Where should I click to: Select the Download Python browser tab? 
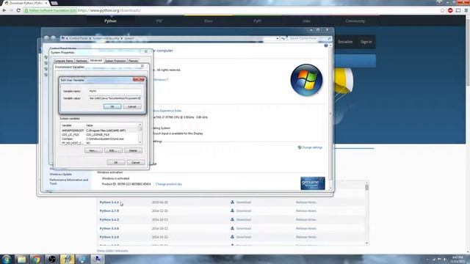(26, 3)
